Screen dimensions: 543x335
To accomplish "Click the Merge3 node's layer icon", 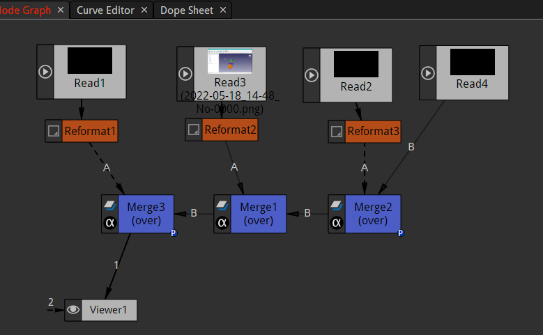I will pyautogui.click(x=109, y=205).
